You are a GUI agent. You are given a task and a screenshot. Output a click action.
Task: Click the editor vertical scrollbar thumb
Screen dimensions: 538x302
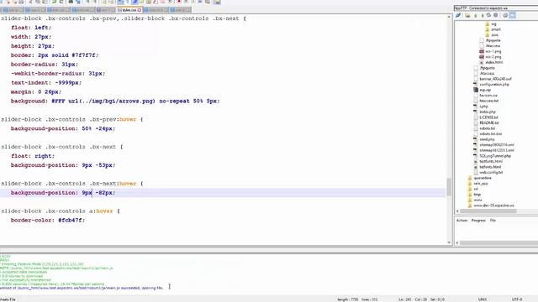[x=449, y=186]
